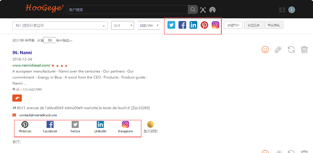Click the middle gray button in filter bar
The width and height of the screenshot is (313, 153).
[254, 25]
